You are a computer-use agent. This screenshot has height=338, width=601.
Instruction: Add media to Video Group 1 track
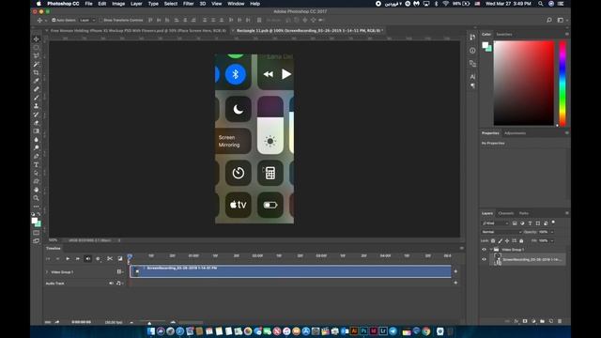(x=455, y=271)
